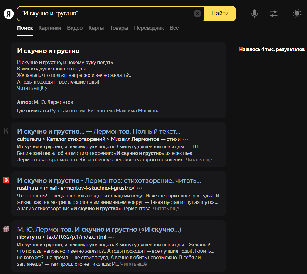The width and height of the screenshot is (307, 274).
Task: Click line 'А годы проходят - все лучшие годы!'
Action: [x=58, y=82]
